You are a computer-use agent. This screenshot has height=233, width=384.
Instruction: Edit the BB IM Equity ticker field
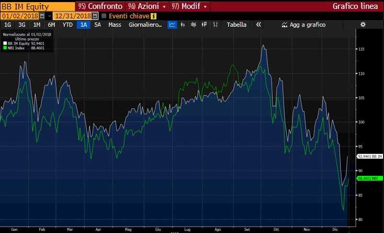(x=38, y=7)
